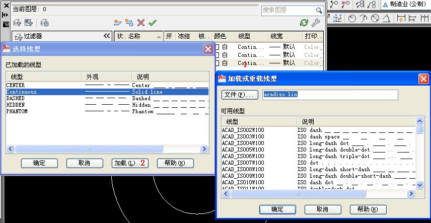Image resolution: width=431 pixels, height=223 pixels.
Task: Click 确定 in the 加载或重载线型 dialog
Action: click(277, 209)
